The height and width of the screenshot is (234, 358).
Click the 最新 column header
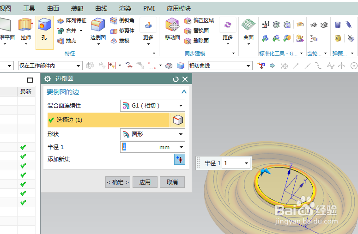(26, 92)
